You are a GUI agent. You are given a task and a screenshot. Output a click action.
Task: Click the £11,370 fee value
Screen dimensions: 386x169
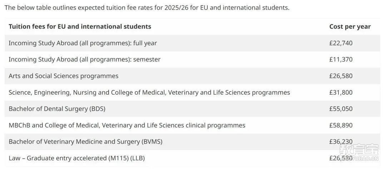point(341,60)
